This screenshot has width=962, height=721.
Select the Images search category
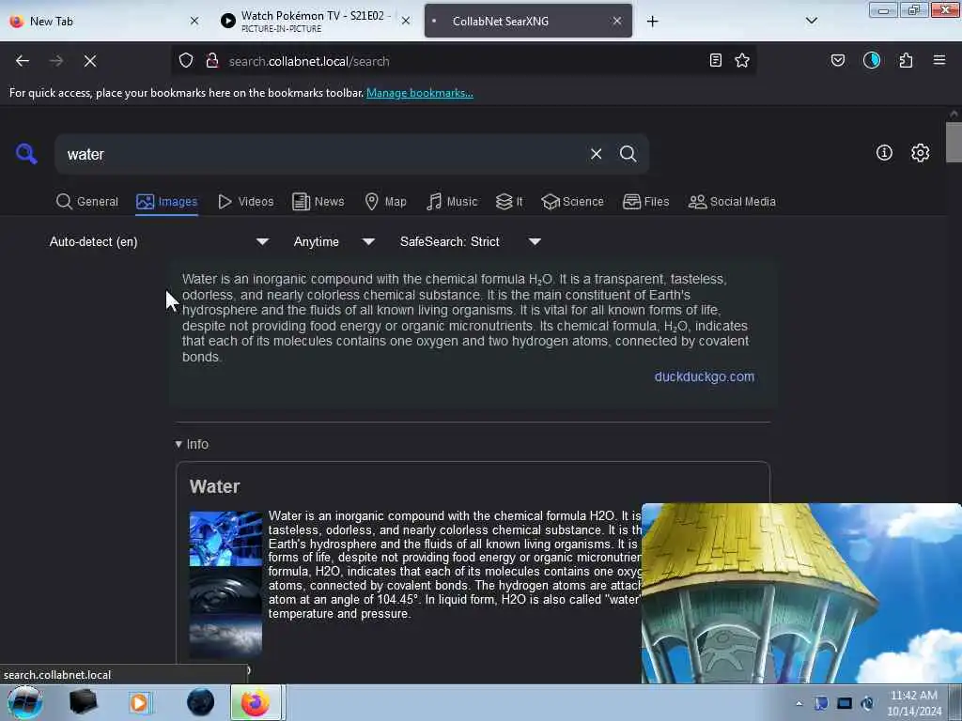pos(167,202)
